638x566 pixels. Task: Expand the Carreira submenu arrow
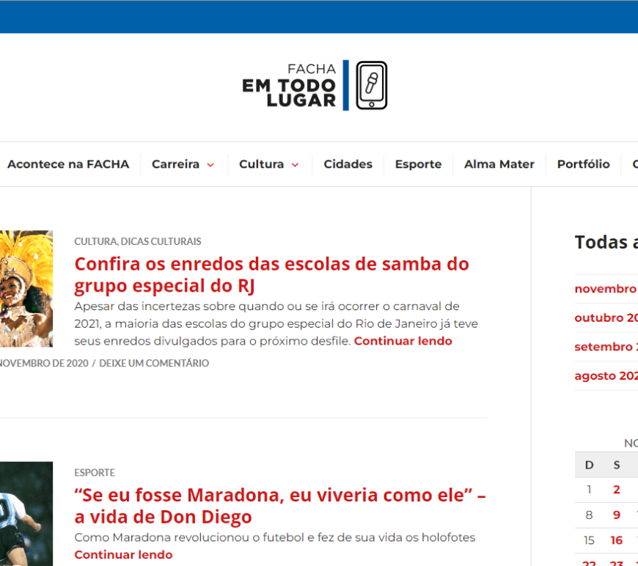point(210,165)
